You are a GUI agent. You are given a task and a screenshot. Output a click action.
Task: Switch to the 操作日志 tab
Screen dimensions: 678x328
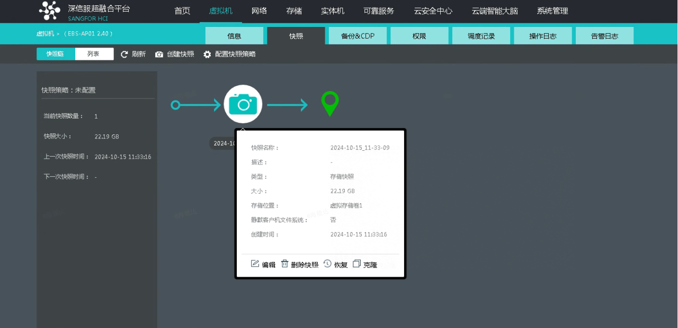click(542, 35)
